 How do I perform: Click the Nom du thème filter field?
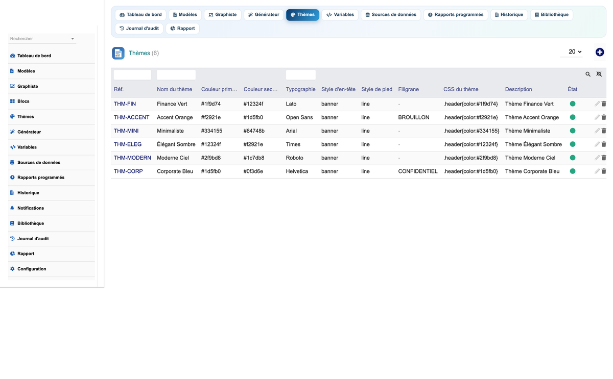[x=176, y=75]
